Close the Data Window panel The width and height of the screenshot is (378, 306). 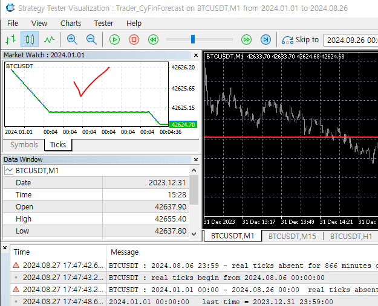tap(196, 159)
